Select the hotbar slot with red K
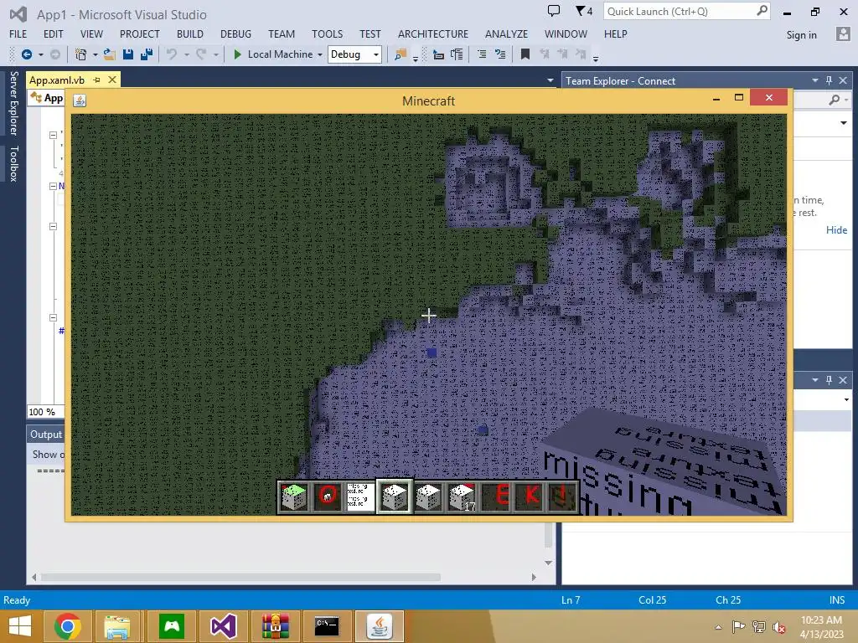The height and width of the screenshot is (643, 858). pyautogui.click(x=530, y=496)
